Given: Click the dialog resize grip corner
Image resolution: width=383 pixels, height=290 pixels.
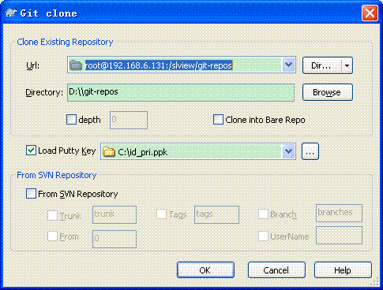Looking at the screenshot, I should [375, 283].
